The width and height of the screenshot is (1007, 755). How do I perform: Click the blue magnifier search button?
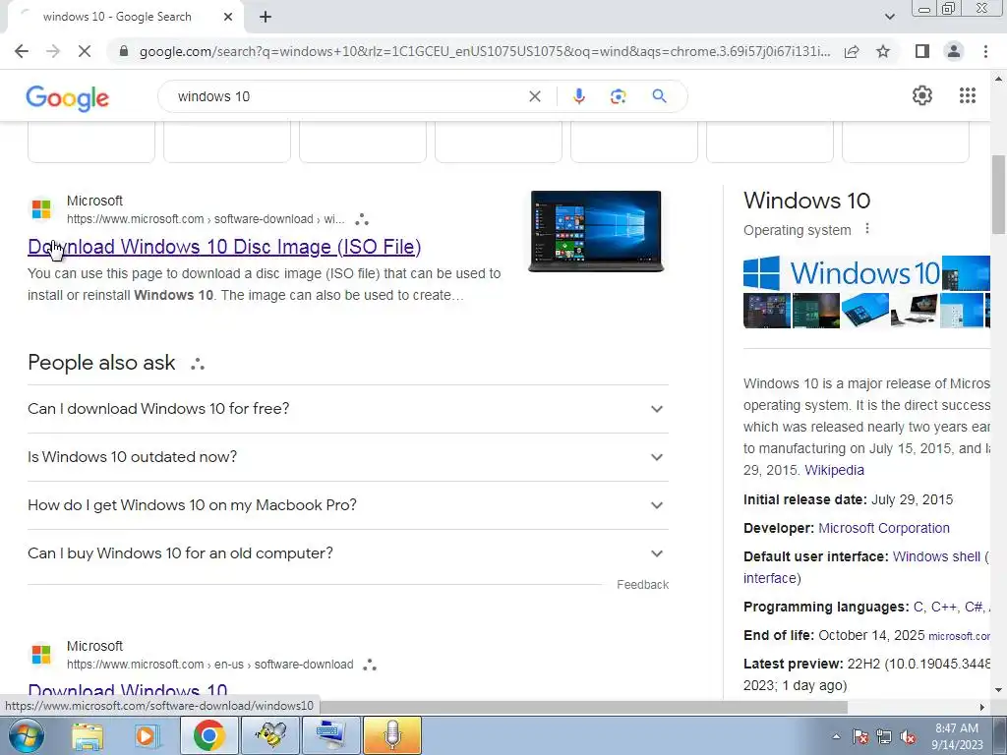coord(659,96)
